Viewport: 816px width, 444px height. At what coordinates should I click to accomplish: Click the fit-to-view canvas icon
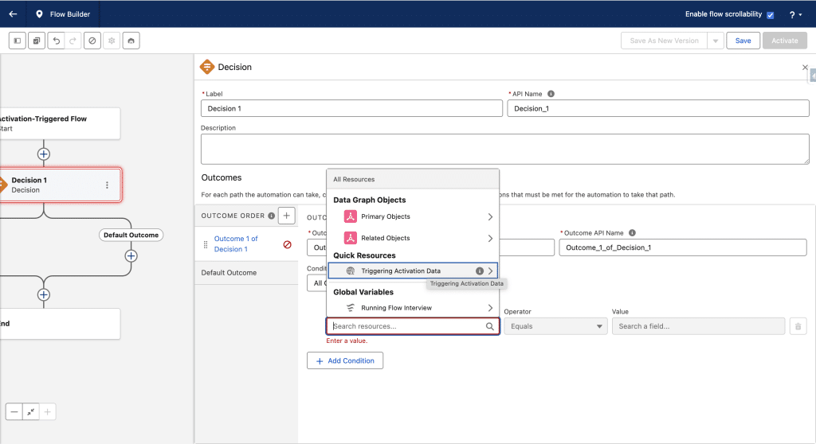[31, 411]
